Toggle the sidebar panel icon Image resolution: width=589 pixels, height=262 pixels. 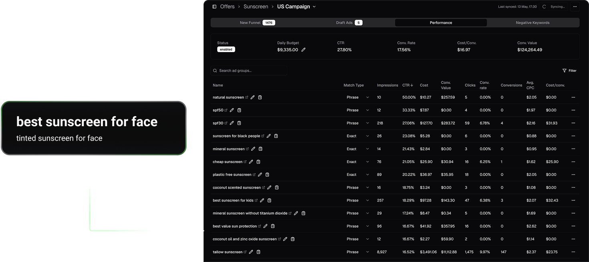point(214,7)
